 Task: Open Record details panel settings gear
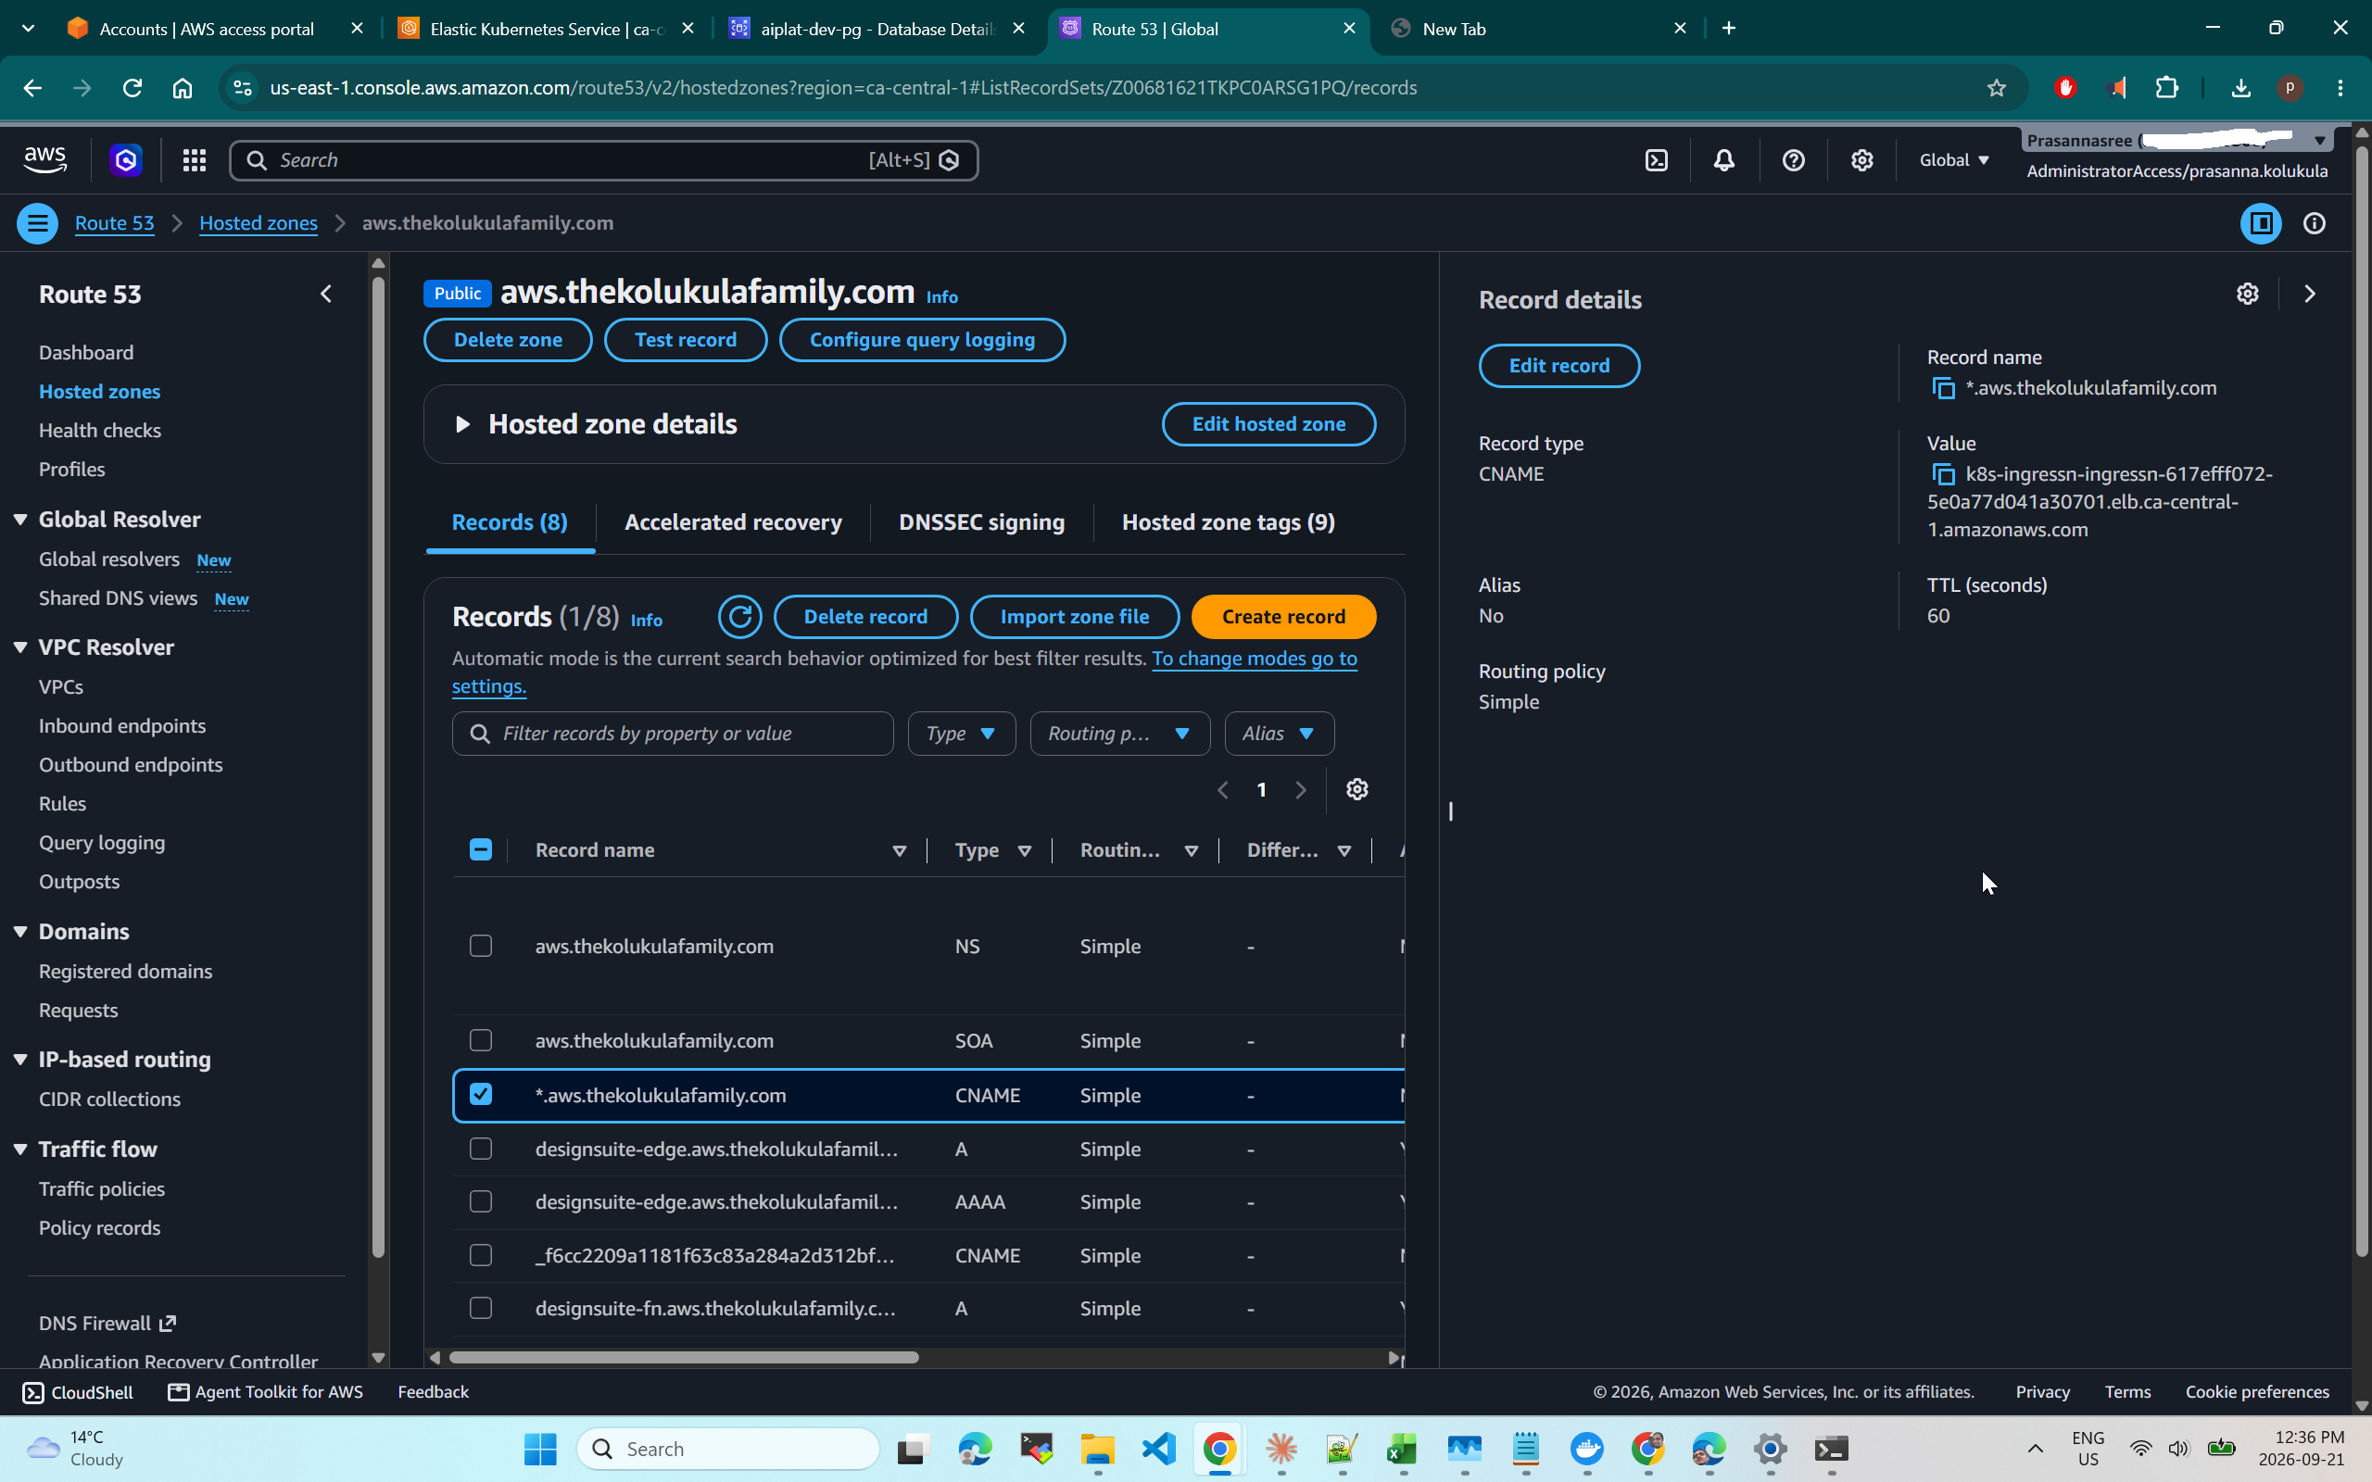(x=2248, y=294)
